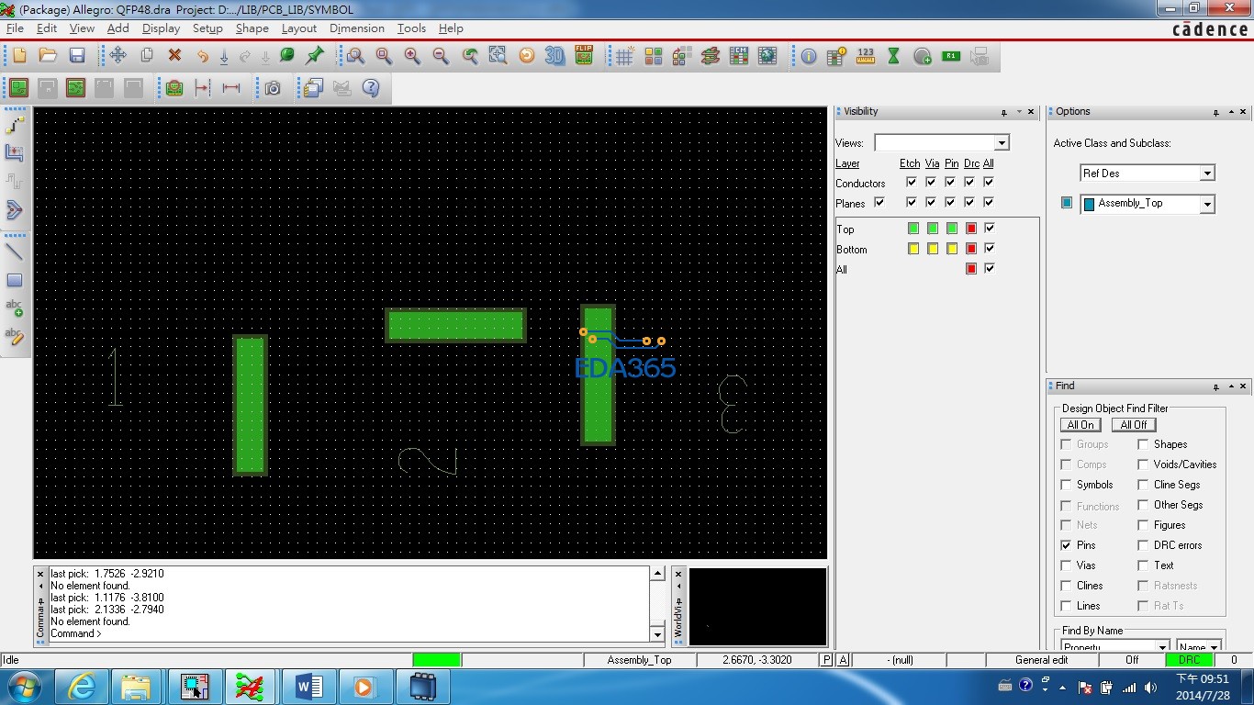This screenshot has width=1254, height=705.
Task: Open Internet Explorer from the taskbar
Action: pos(82,687)
